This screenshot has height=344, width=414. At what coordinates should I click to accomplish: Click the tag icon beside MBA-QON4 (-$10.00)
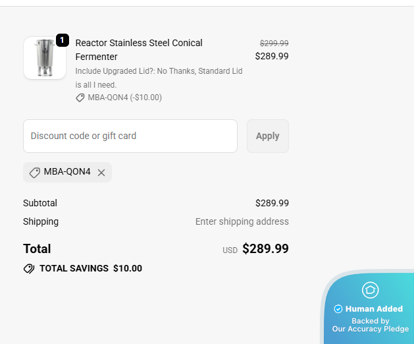click(80, 98)
